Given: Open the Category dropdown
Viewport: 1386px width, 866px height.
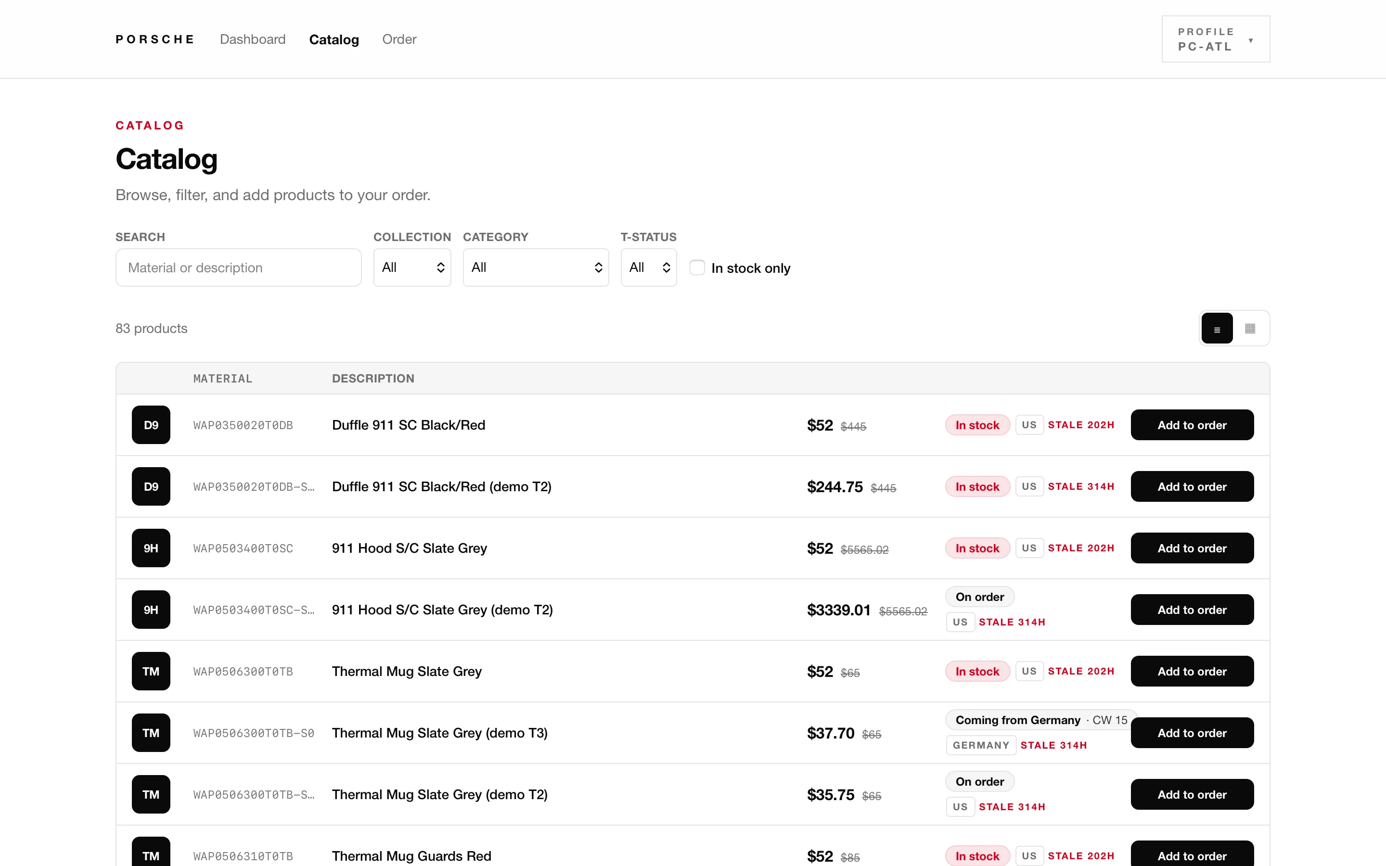Looking at the screenshot, I should point(536,267).
